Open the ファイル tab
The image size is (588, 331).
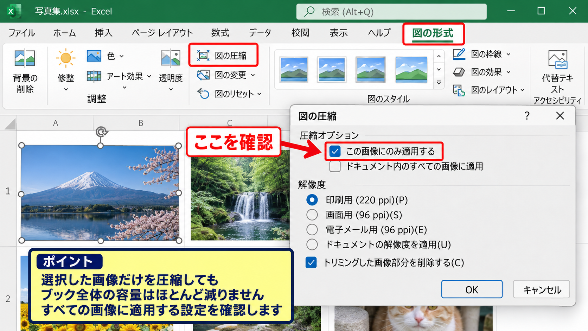[x=22, y=33]
